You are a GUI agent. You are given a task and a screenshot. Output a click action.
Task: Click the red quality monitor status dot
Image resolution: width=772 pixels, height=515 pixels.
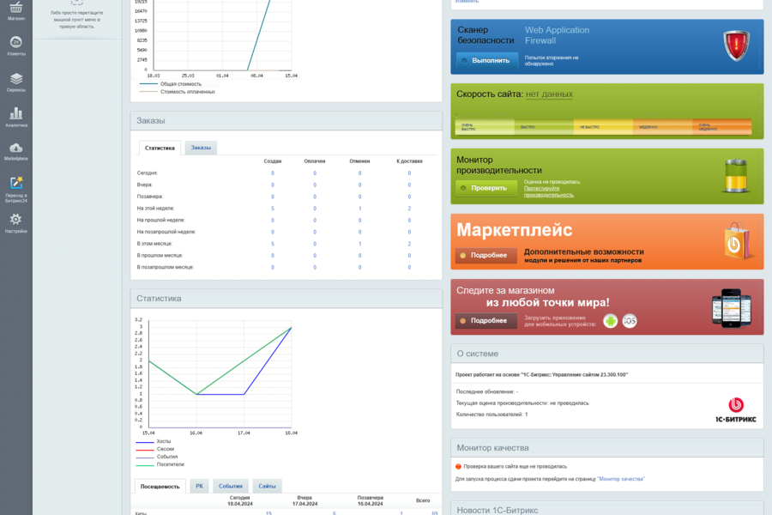click(458, 466)
